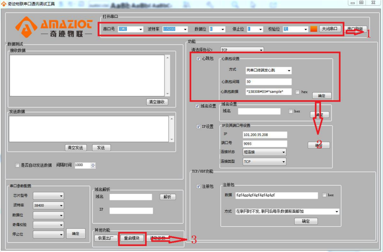
Task: Click the 清空发送 button
Action: pos(76,148)
